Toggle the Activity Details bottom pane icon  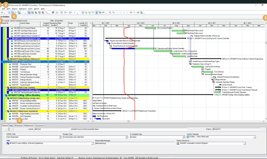[x=29, y=13]
